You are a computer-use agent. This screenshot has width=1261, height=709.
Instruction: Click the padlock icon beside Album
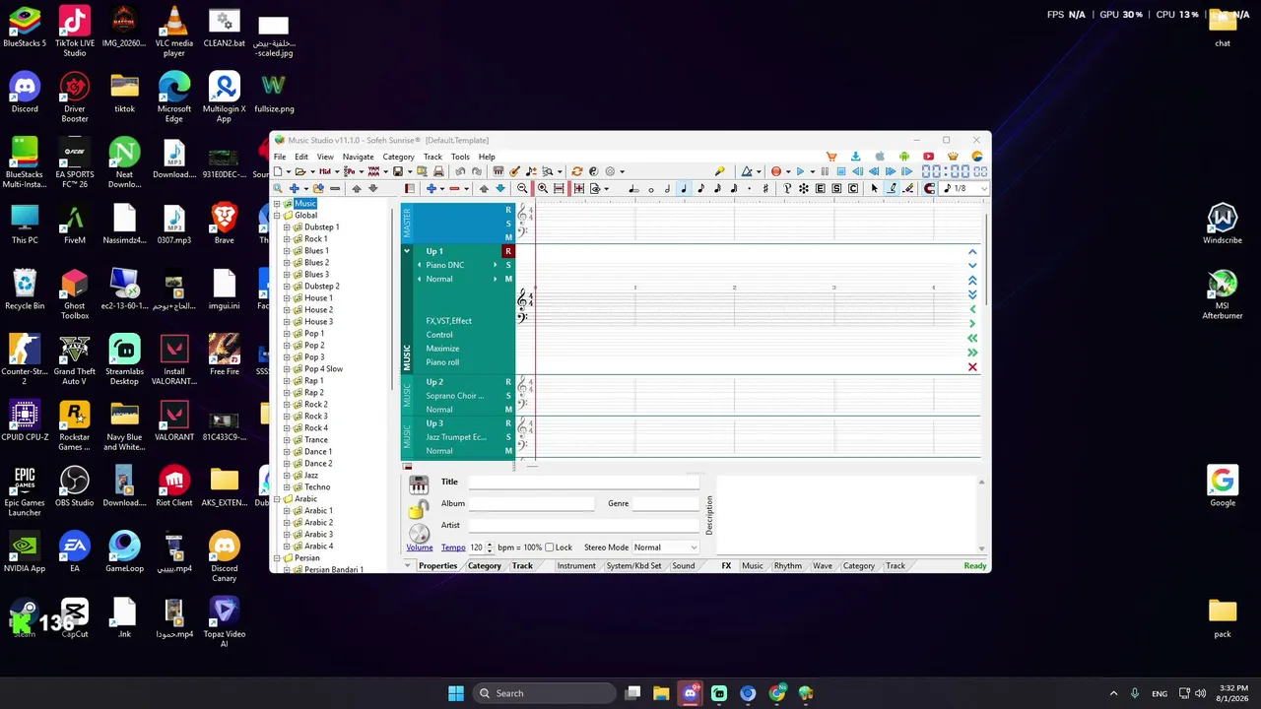point(418,509)
